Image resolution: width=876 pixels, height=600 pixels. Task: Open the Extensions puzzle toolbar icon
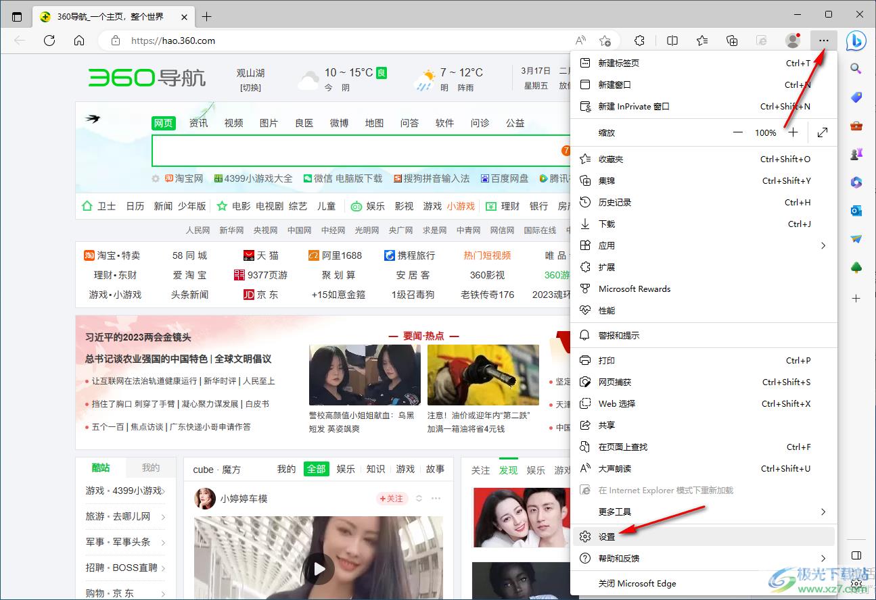pos(640,41)
